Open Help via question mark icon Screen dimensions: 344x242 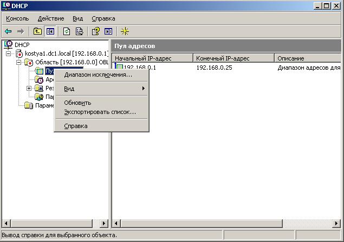(x=96, y=31)
